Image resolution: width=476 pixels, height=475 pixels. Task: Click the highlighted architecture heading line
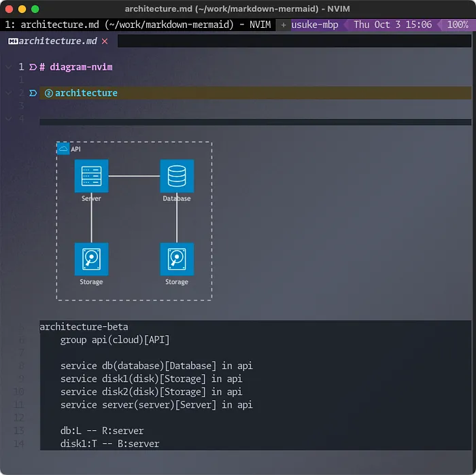(x=255, y=93)
